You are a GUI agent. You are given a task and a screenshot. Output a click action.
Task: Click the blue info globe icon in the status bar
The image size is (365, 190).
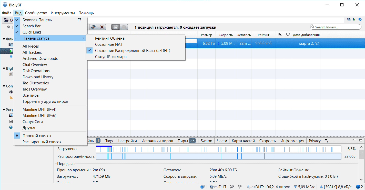pos(202,187)
